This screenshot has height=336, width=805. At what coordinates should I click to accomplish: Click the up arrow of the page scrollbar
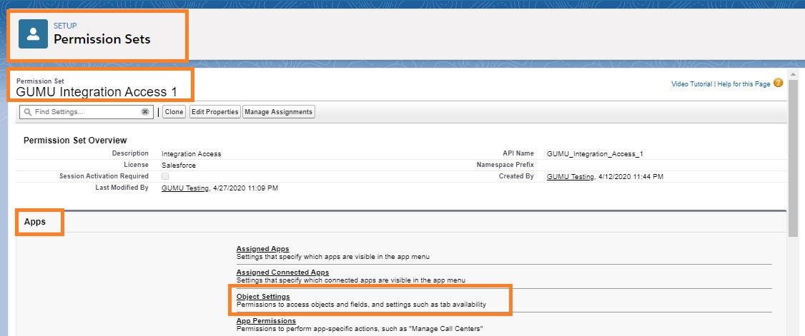[793, 75]
